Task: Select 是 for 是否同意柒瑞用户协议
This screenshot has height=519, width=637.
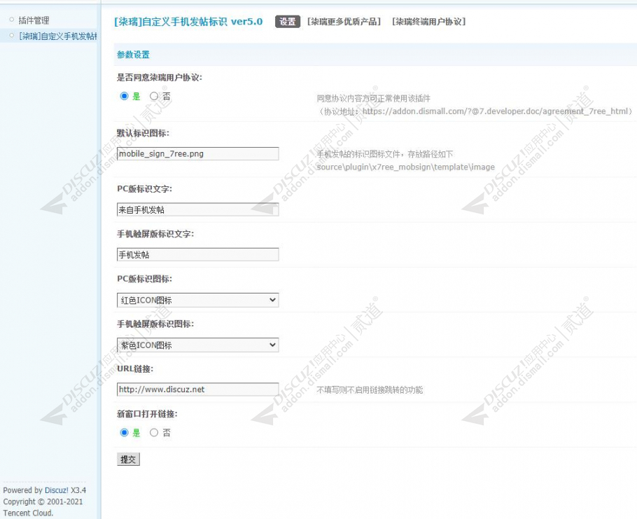Action: [125, 97]
